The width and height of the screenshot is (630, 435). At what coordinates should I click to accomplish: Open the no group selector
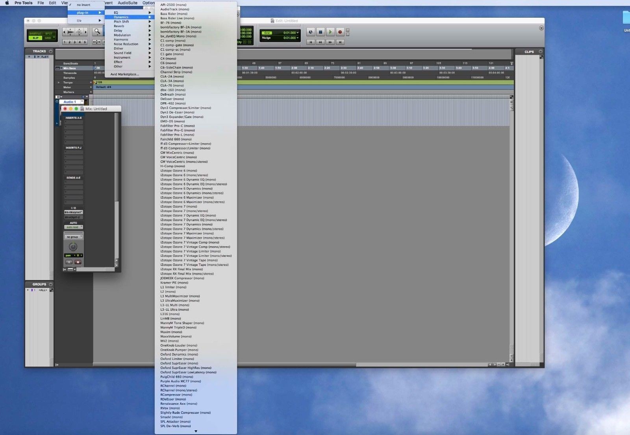click(74, 237)
